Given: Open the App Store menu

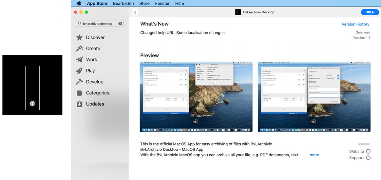Looking at the screenshot, I should pos(97,3).
